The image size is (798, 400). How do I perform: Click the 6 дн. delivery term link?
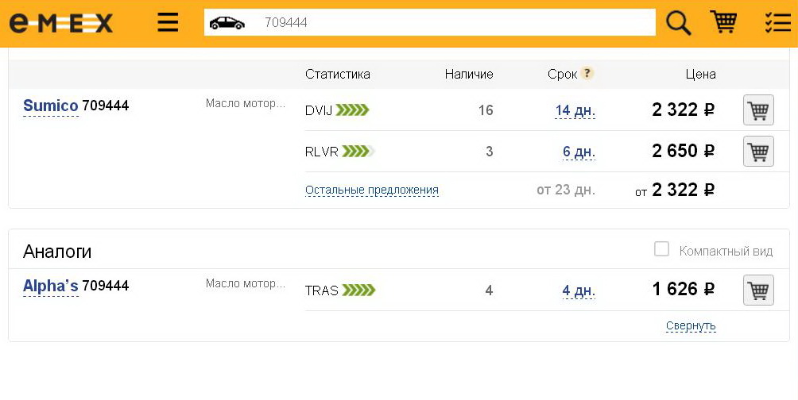[579, 152]
